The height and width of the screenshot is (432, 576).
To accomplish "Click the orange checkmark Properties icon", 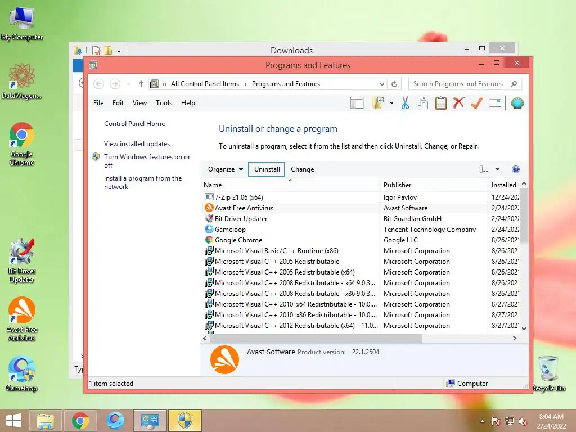I will tap(476, 103).
